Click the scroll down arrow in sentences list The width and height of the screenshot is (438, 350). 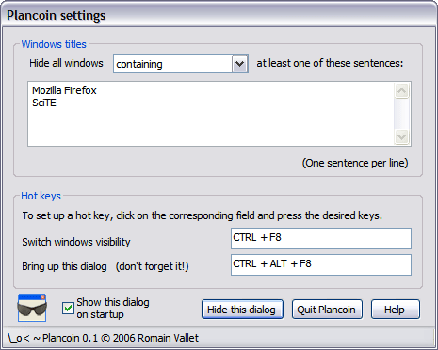click(401, 136)
